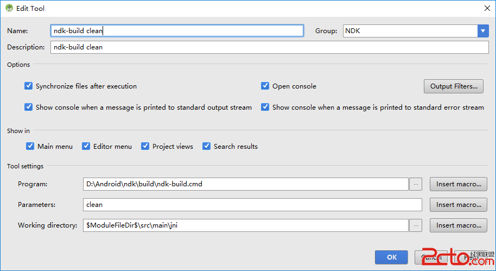Click browse ellipsis button next to Working directory

416,225
